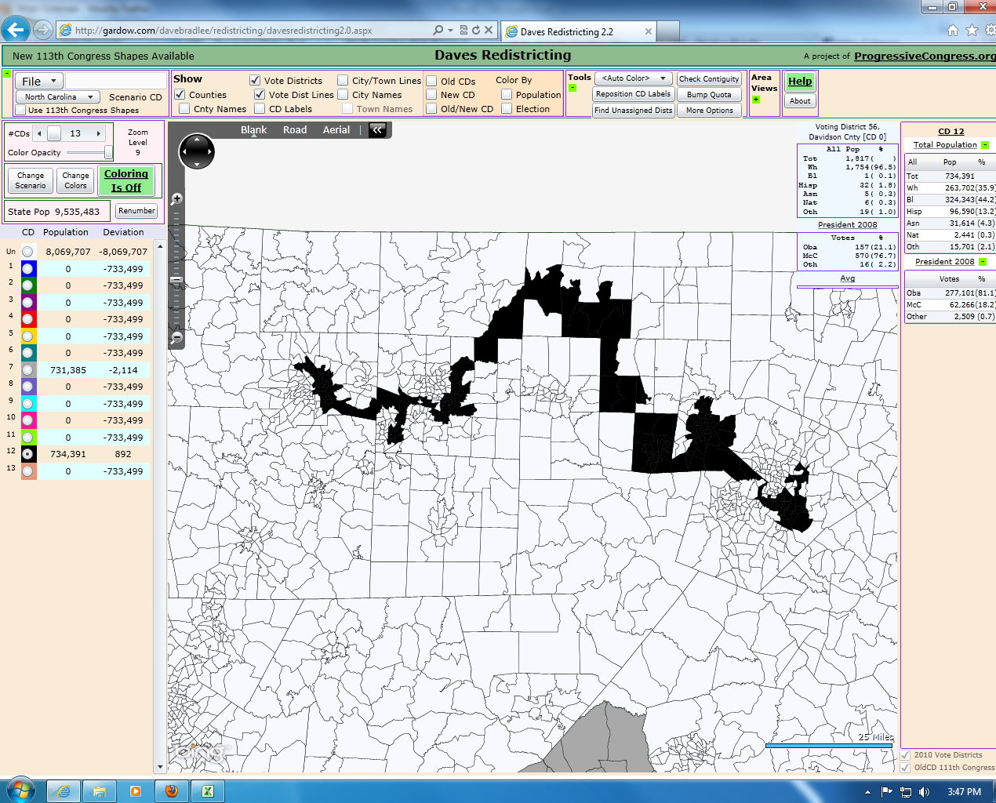Click the browser back arrow button
This screenshot has width=996, height=803.
click(x=16, y=30)
